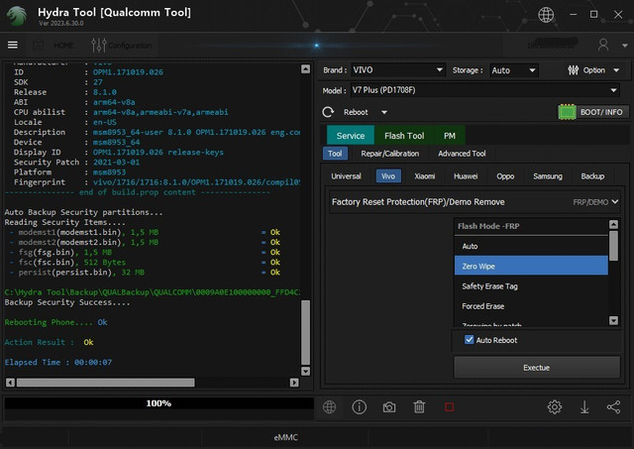Open the Huawei brand tab
The width and height of the screenshot is (634, 449).
coord(466,176)
